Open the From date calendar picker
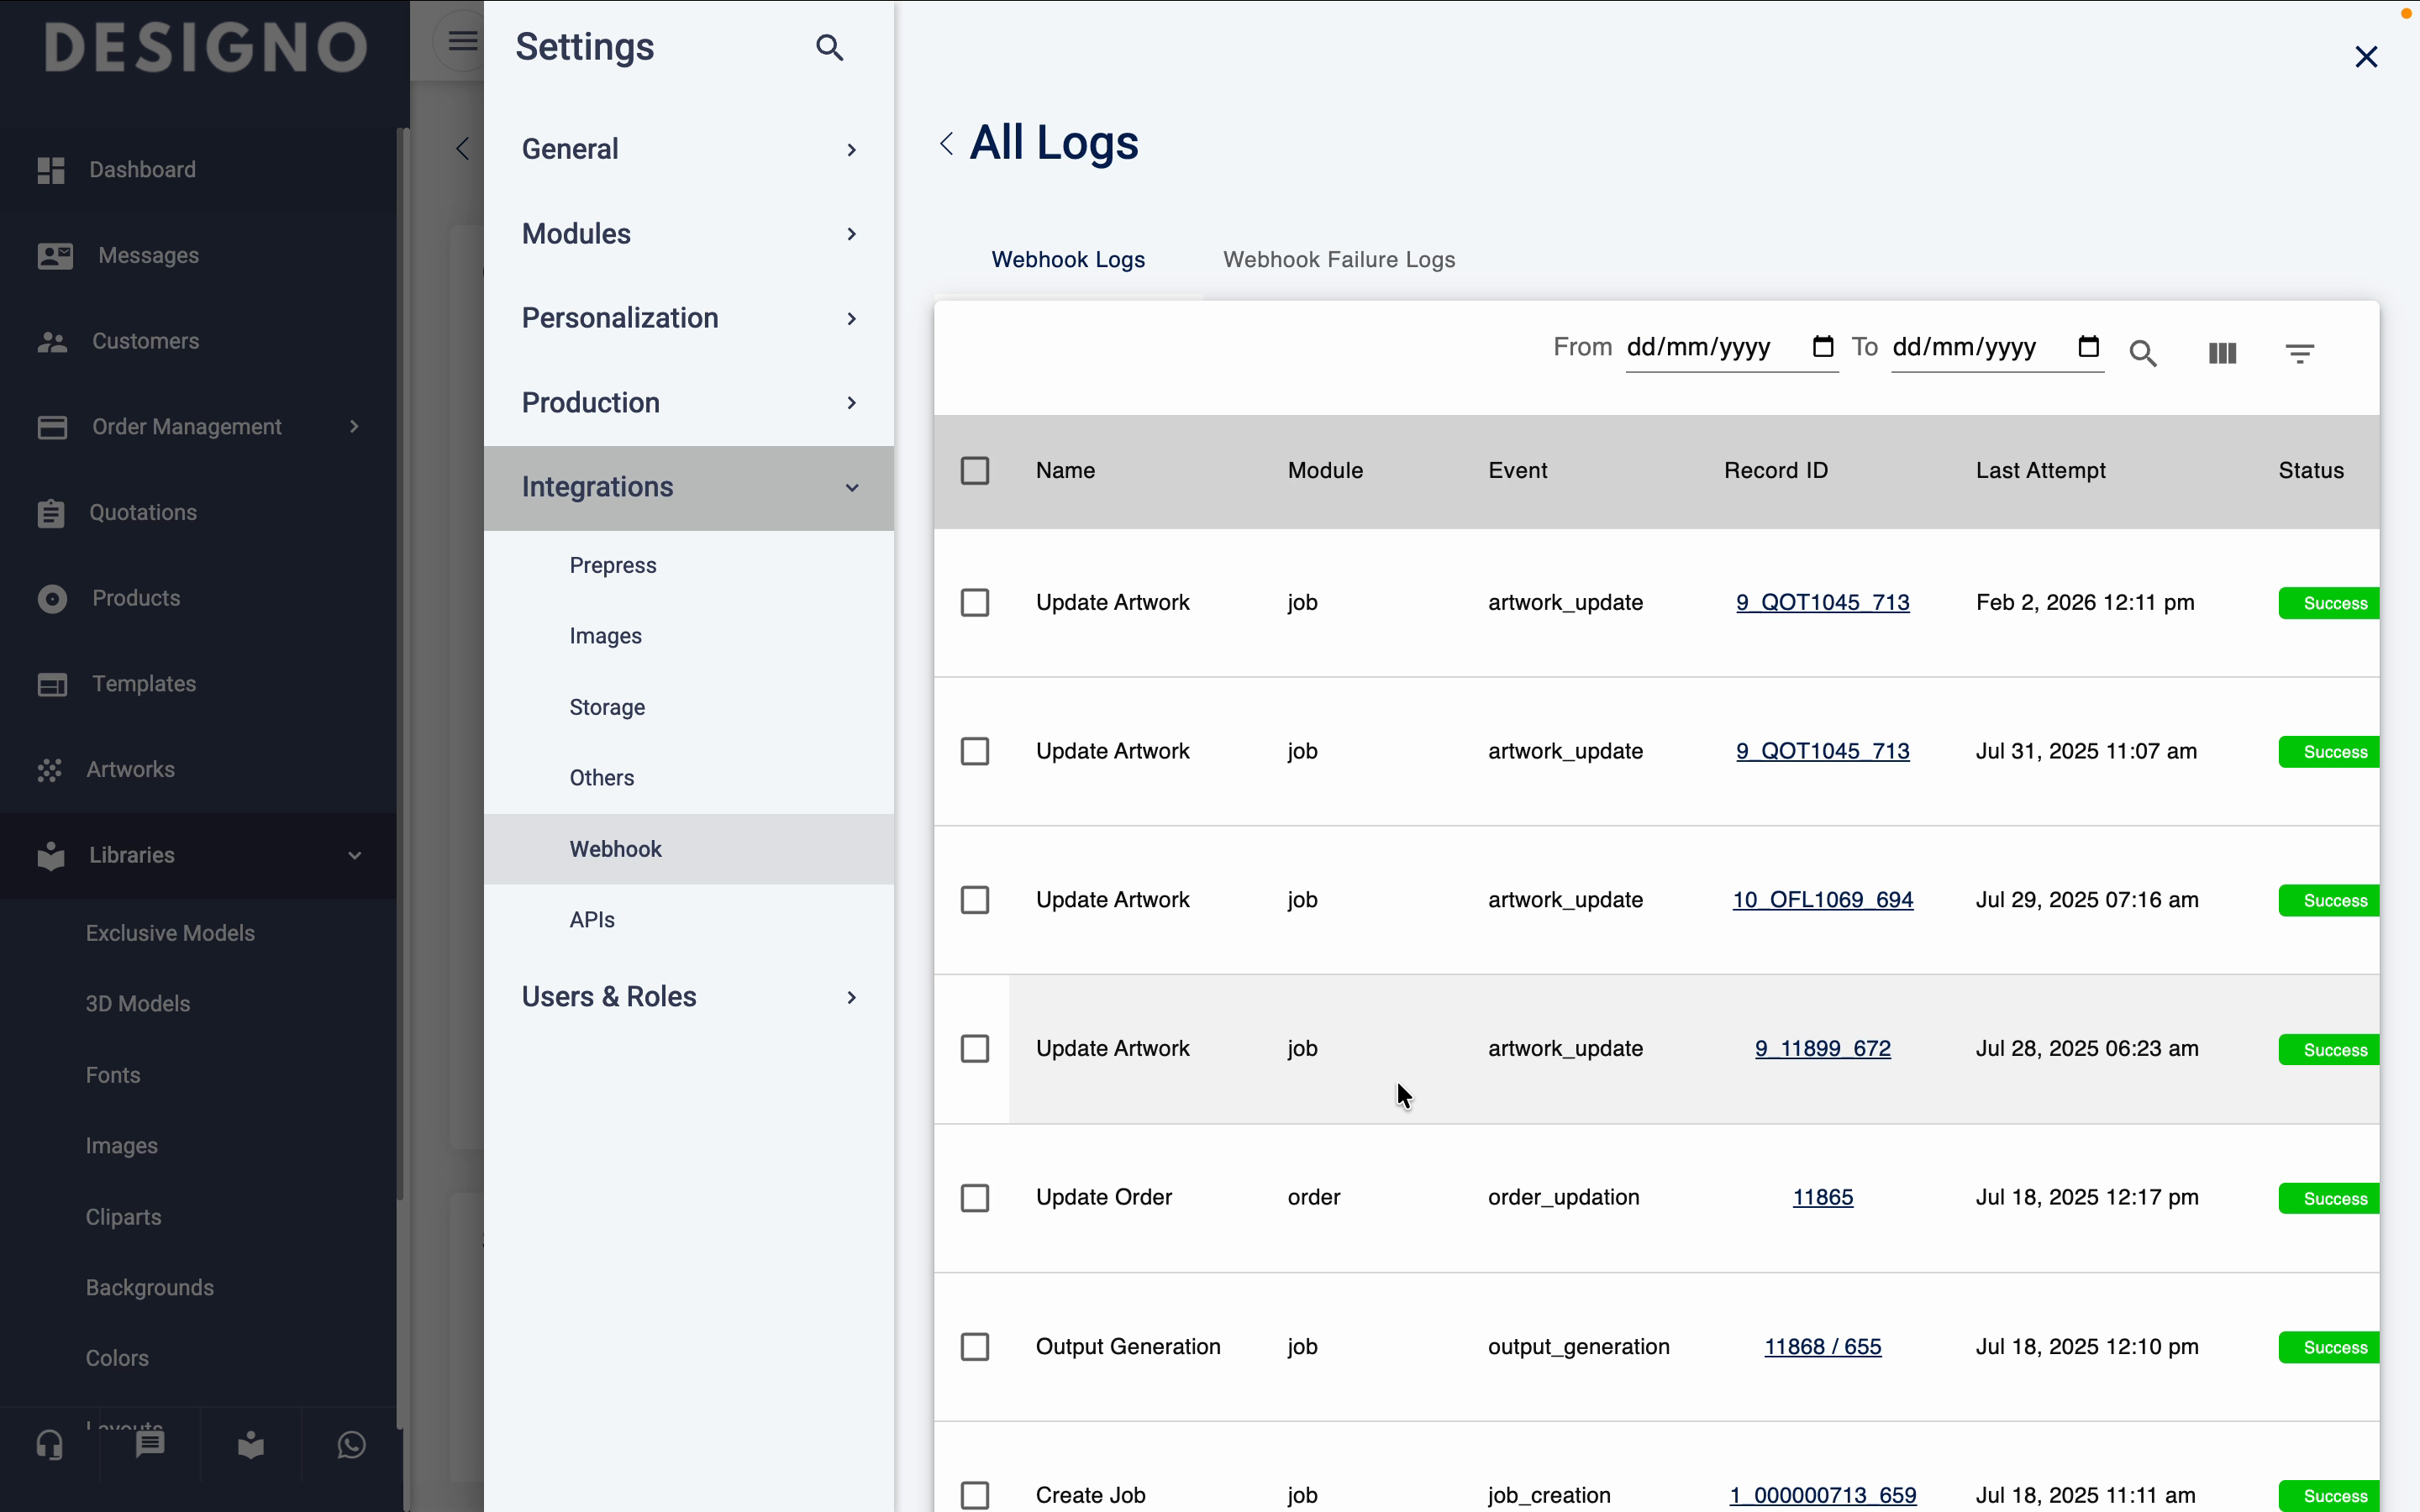The image size is (2420, 1512). pos(1822,347)
